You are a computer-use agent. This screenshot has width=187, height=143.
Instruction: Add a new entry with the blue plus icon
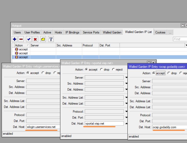[x=15, y=39]
